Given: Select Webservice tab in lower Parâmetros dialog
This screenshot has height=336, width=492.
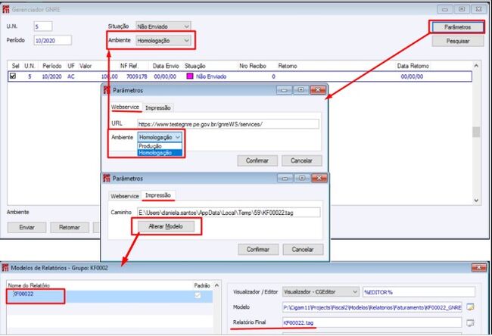Looking at the screenshot, I should point(125,196).
